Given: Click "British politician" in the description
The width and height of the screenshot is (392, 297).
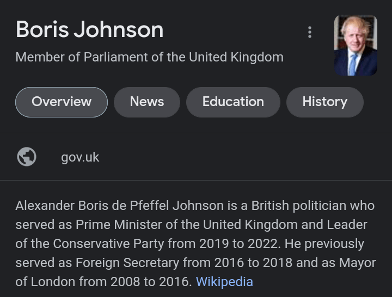Looking at the screenshot, I should 299,206.
